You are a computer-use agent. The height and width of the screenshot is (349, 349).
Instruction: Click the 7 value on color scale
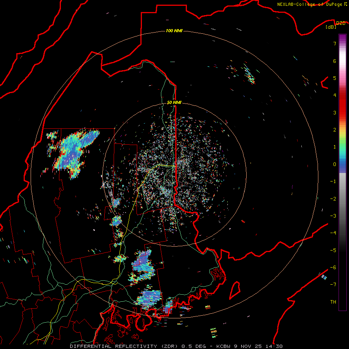coord(335,43)
